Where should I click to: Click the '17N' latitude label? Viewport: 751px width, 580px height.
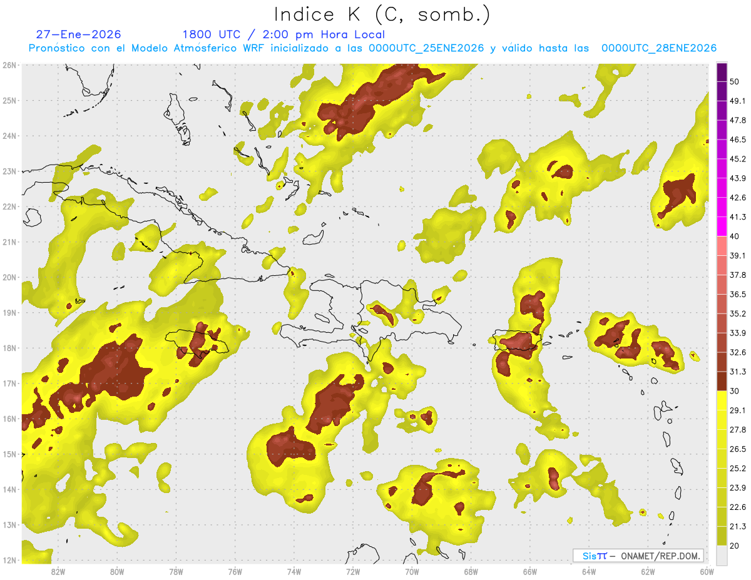point(9,383)
